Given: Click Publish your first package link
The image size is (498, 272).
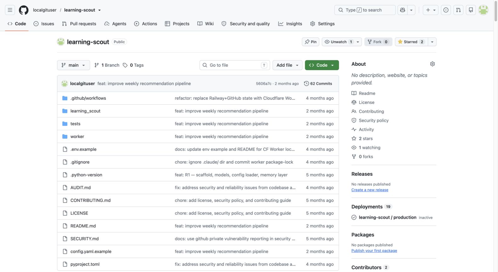Looking at the screenshot, I should pos(374,251).
